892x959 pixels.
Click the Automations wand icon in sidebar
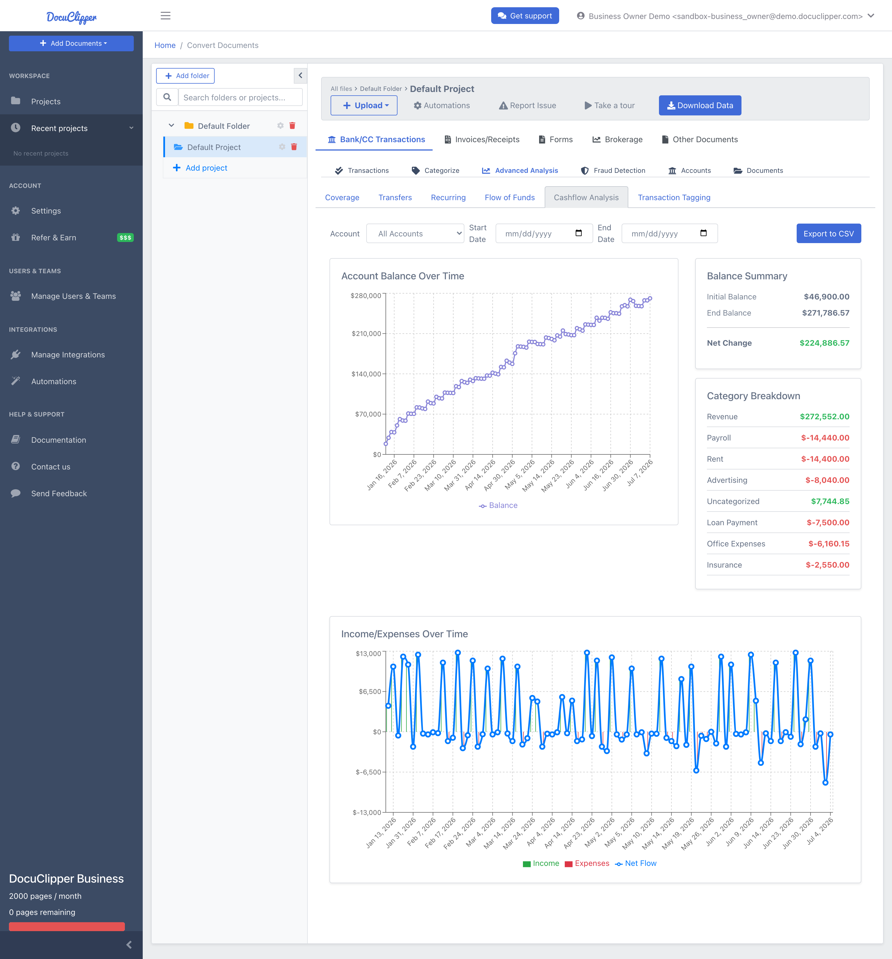(x=15, y=381)
